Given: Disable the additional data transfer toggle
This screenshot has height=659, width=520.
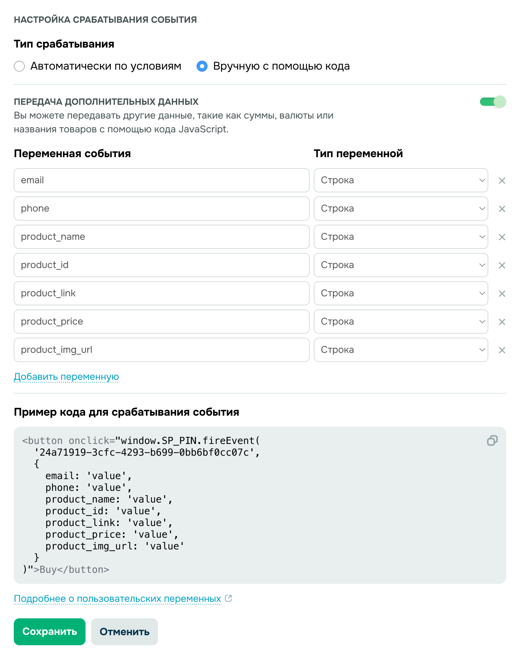Looking at the screenshot, I should point(492,102).
